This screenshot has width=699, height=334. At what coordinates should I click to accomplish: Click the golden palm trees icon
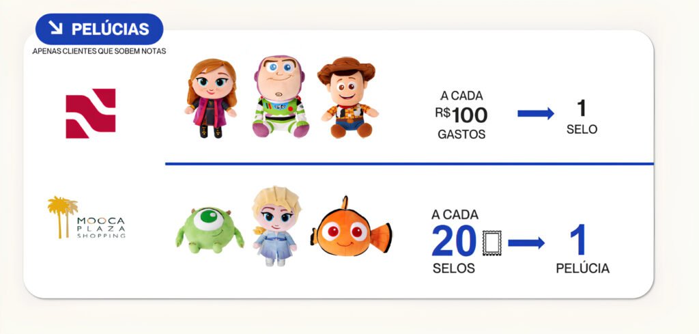62,217
